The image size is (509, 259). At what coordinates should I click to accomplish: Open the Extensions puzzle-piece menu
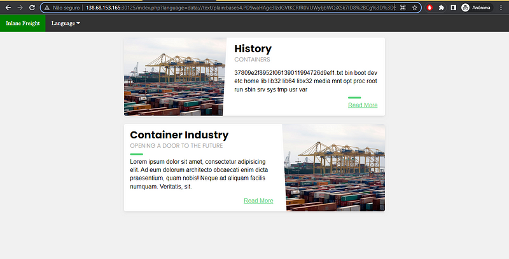pyautogui.click(x=441, y=8)
